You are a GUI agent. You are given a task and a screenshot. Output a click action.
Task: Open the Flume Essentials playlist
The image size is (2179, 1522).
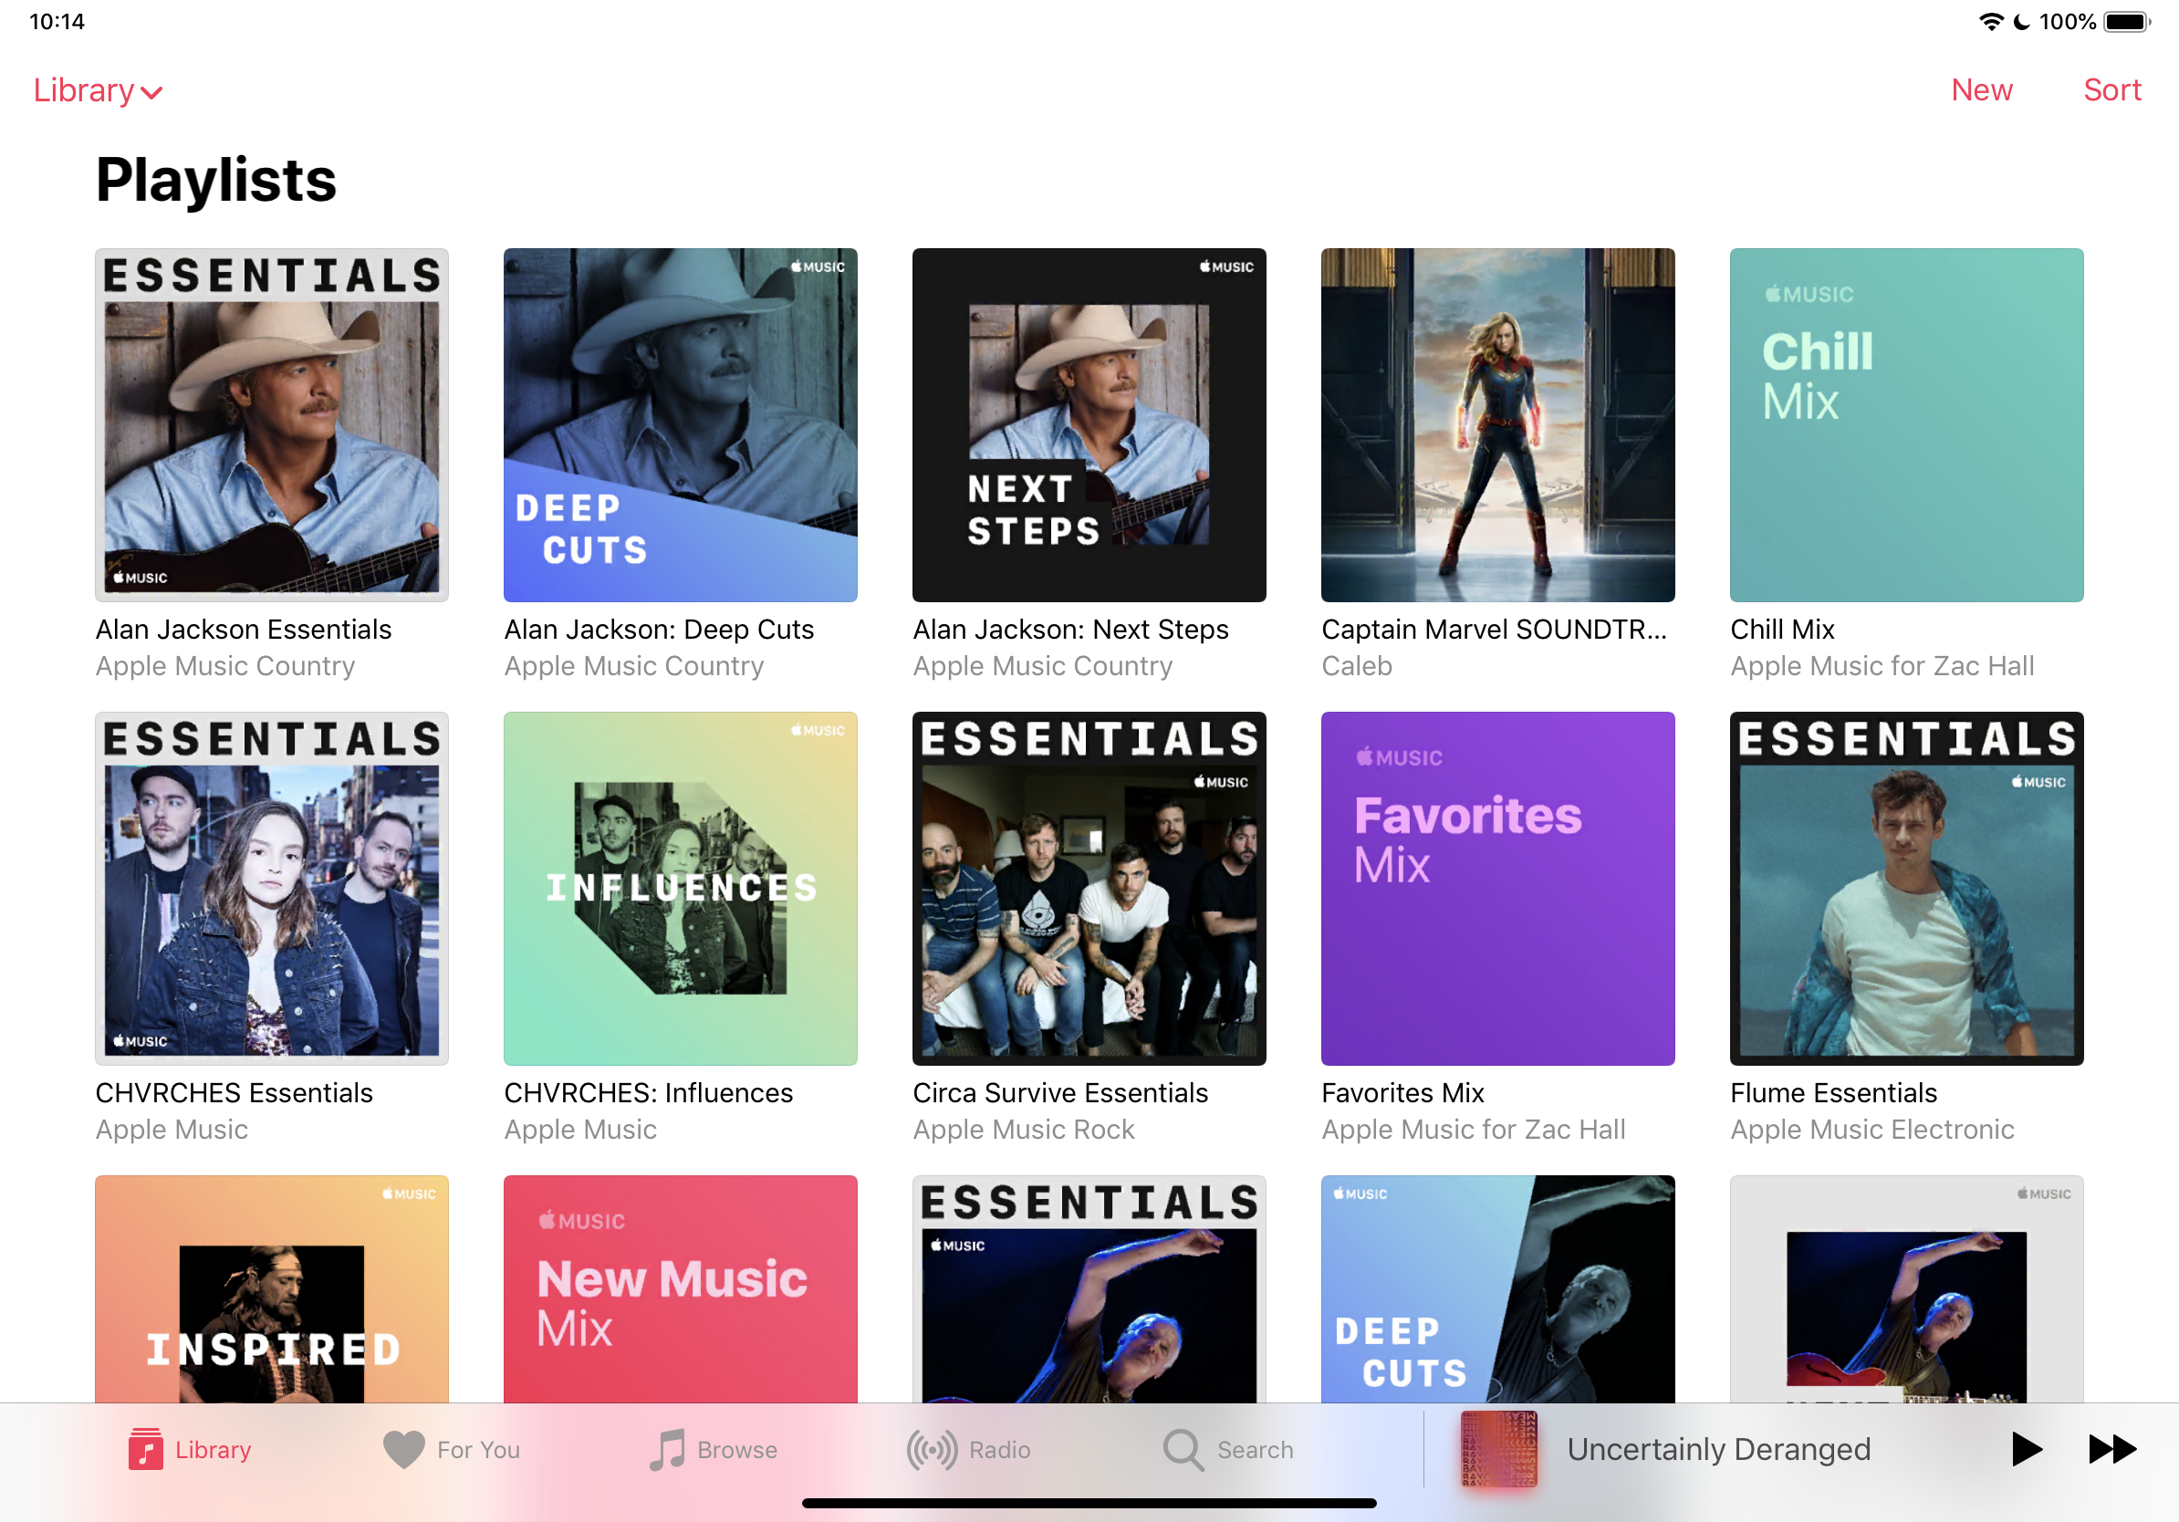tap(1904, 888)
